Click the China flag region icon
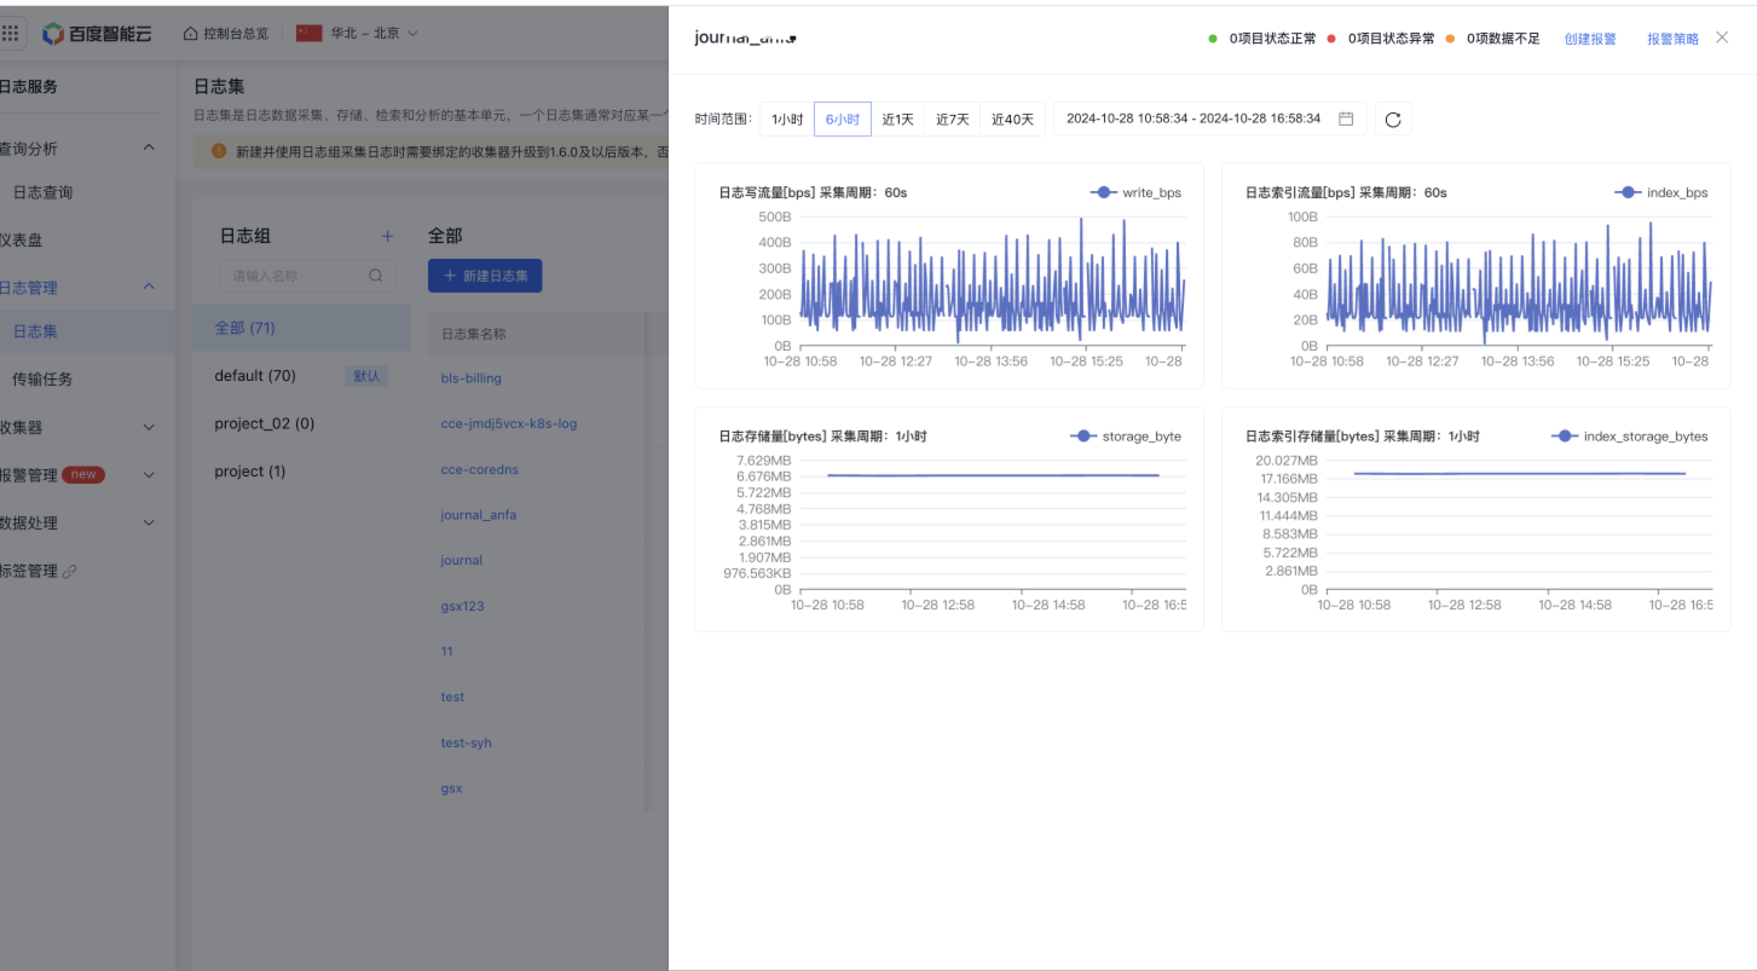 pyautogui.click(x=309, y=33)
